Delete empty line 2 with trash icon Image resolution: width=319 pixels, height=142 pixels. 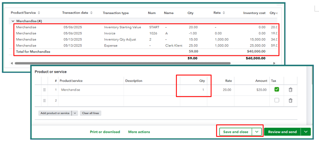click(x=291, y=100)
